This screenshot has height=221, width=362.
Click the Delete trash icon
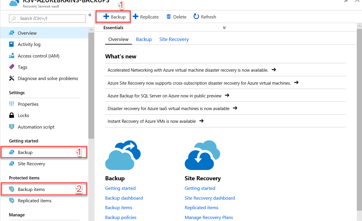pyautogui.click(x=169, y=17)
